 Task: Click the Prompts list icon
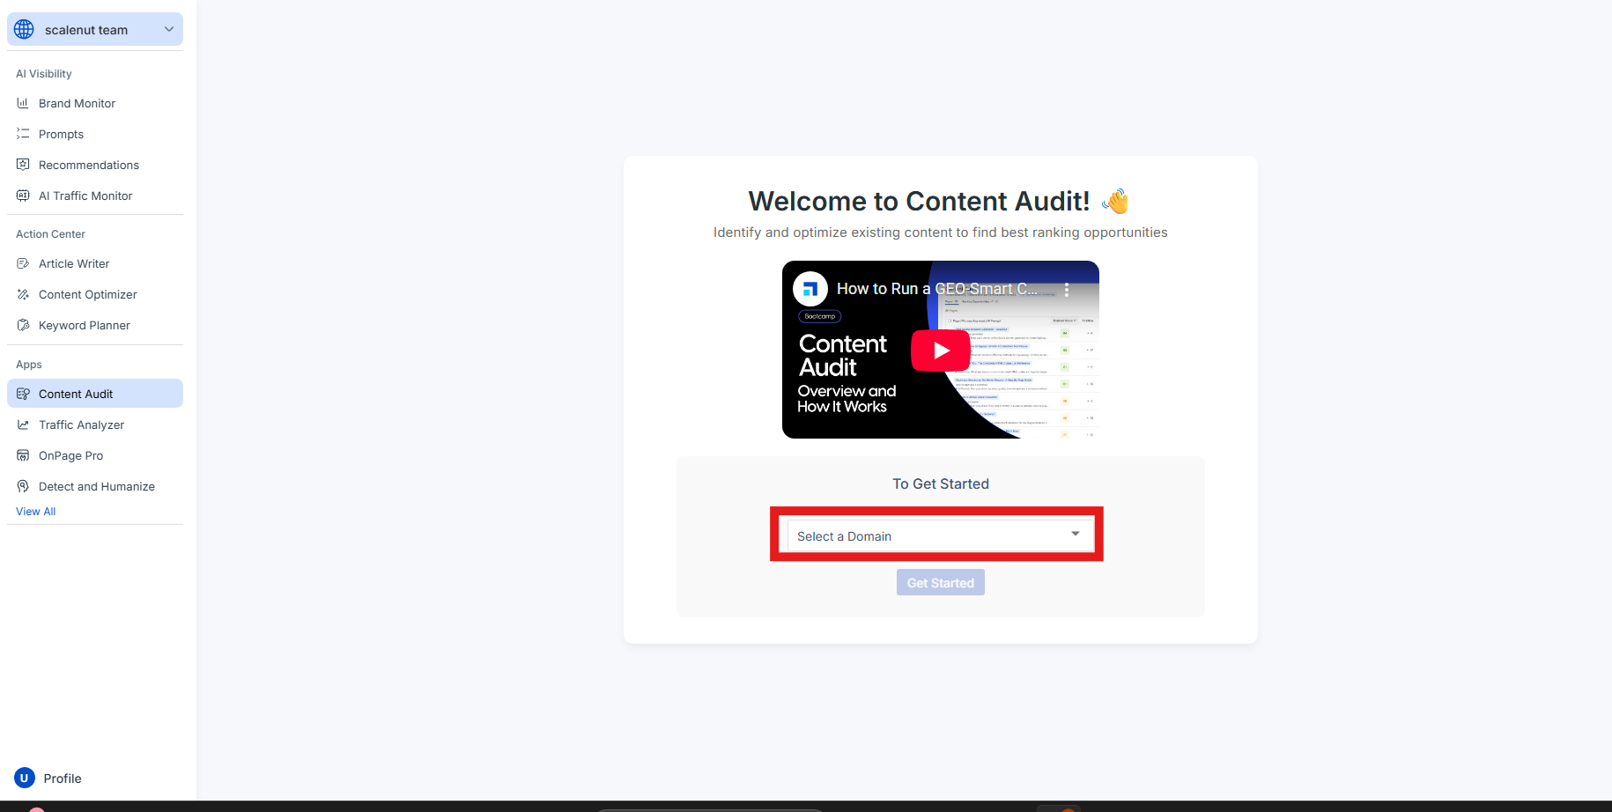click(23, 134)
